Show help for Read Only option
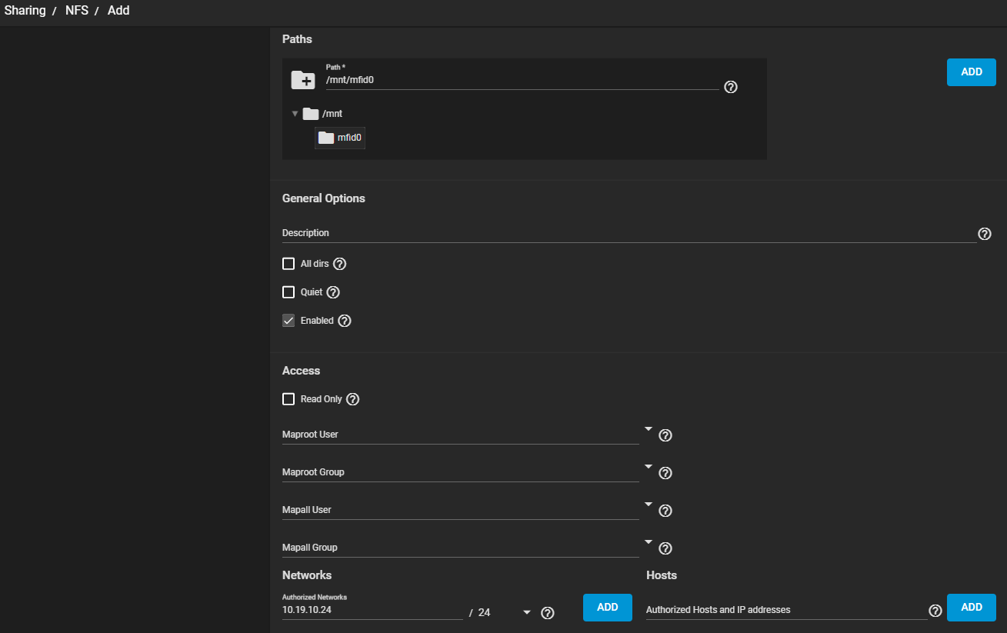This screenshot has width=1007, height=633. pos(353,399)
